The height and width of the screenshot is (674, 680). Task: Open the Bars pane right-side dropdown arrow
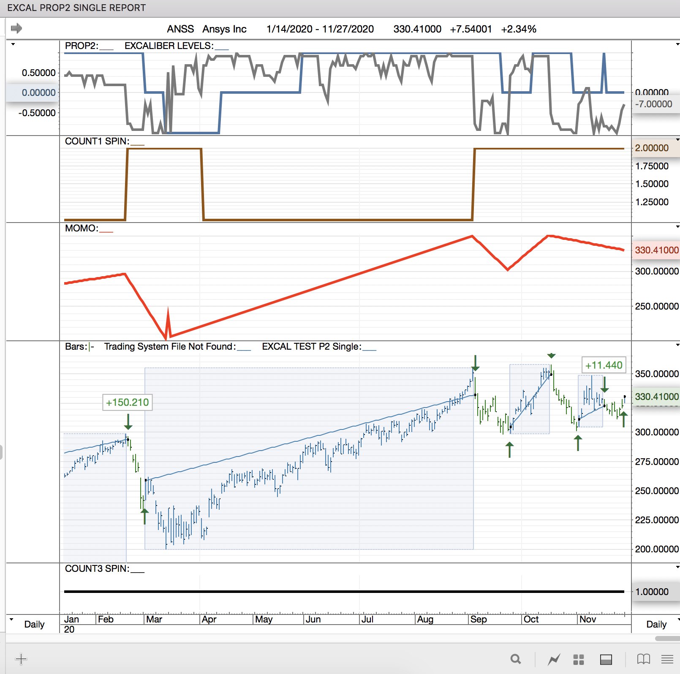coord(677,345)
